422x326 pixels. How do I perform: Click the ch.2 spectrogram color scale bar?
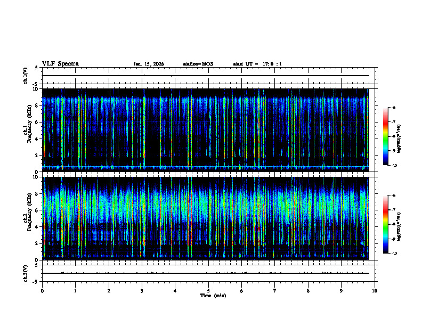coord(385,224)
